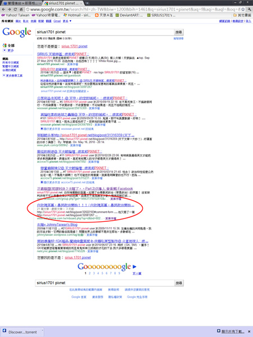Click 進階搜尋 advanced search link

(179, 38)
